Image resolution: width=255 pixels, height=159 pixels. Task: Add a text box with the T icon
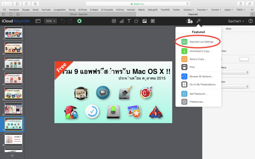pyautogui.click(x=129, y=21)
